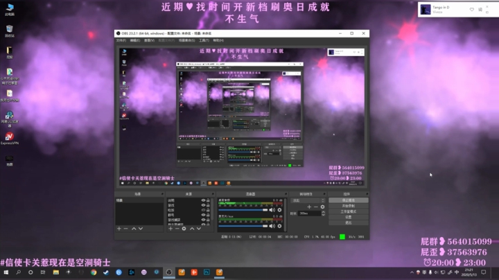Adjust the desktop audio volume slider
The height and width of the screenshot is (280, 499).
(243, 210)
